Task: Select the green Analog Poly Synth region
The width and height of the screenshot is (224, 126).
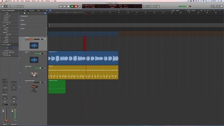Action: tap(57, 87)
